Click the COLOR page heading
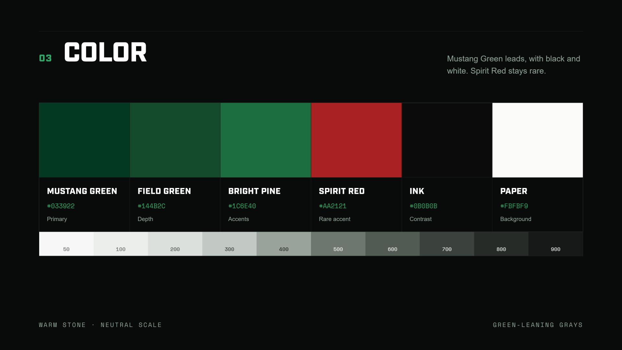Image resolution: width=622 pixels, height=350 pixels. click(106, 52)
